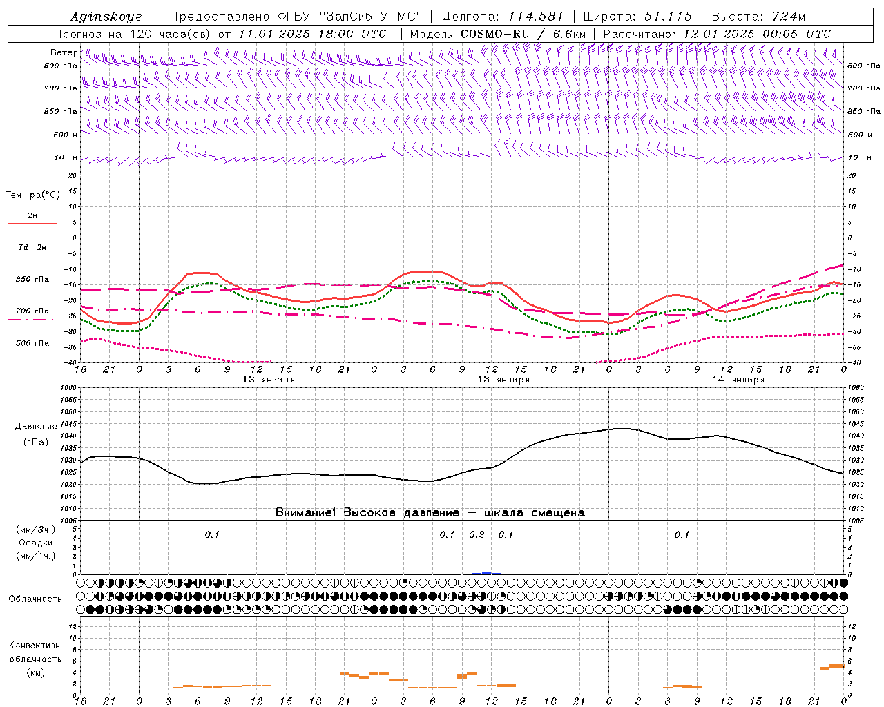Image resolution: width=884 pixels, height=707 pixels.
Task: Select the 12 января date label
Action: click(269, 380)
